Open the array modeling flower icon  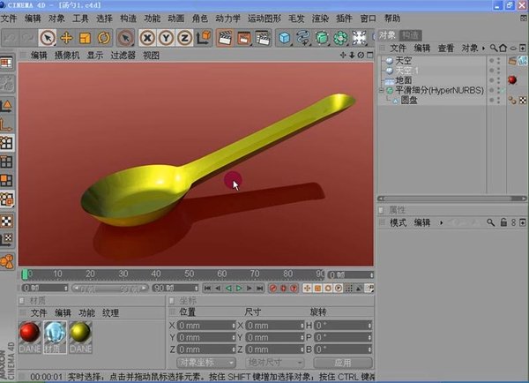pos(340,38)
